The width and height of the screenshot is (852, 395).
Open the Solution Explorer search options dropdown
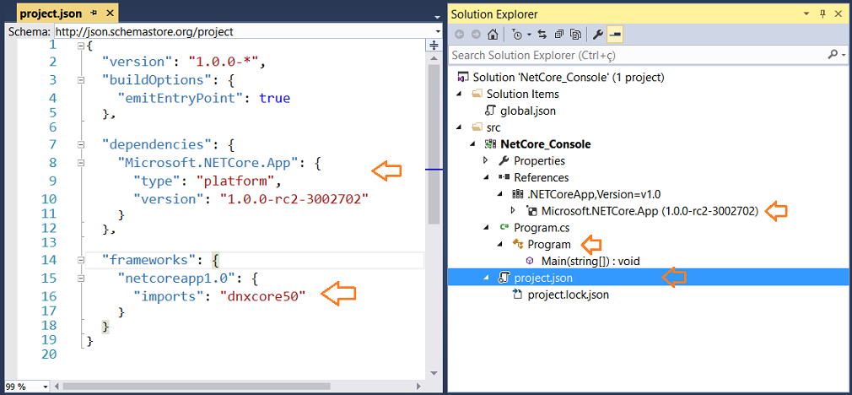(844, 55)
